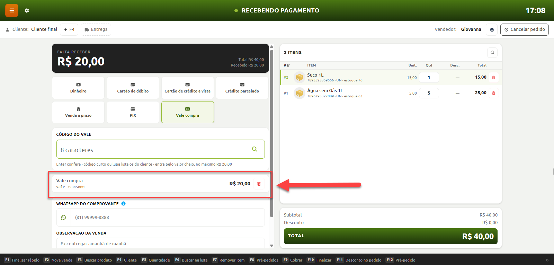
Task: Open settings gear in header
Action: coord(27,11)
